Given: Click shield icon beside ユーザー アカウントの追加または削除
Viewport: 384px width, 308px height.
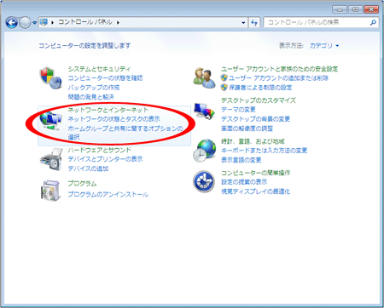Looking at the screenshot, I should 224,77.
